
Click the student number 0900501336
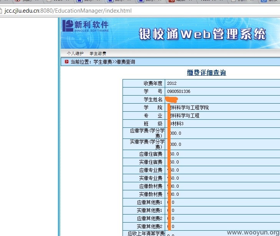(x=179, y=91)
